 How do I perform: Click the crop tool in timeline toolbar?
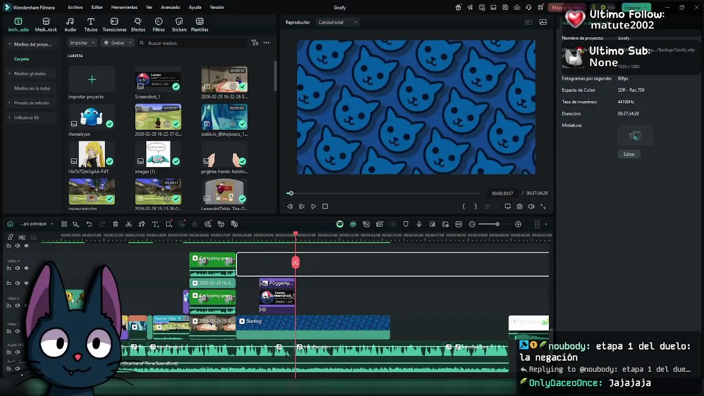(169, 224)
